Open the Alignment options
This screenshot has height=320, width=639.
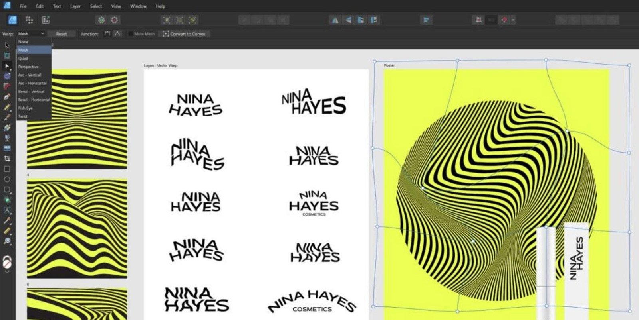426,20
